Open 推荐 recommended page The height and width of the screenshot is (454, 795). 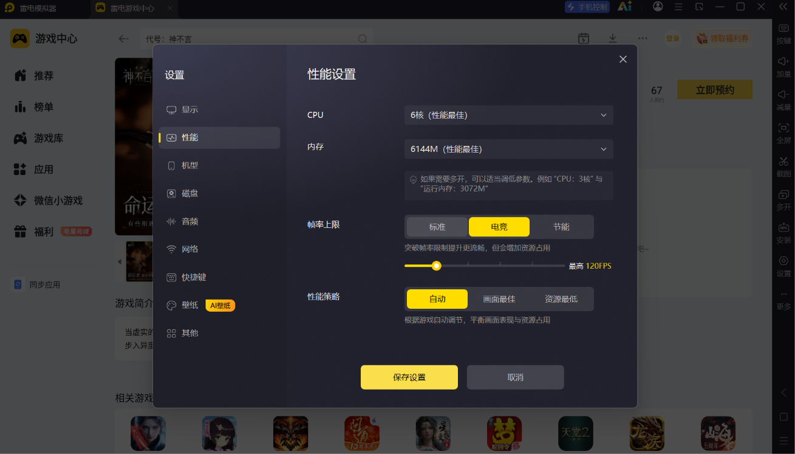pyautogui.click(x=34, y=75)
